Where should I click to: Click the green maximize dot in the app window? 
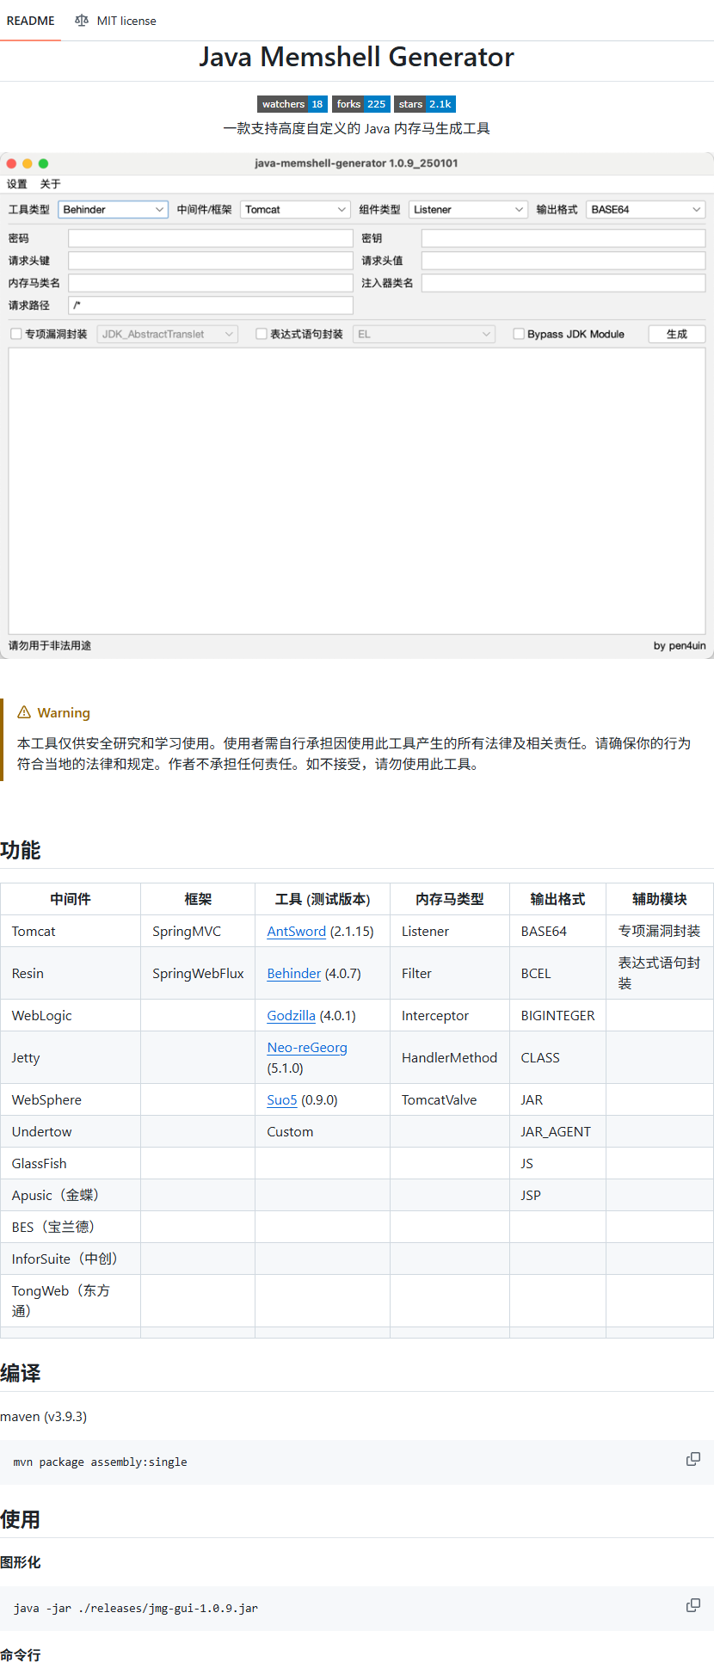click(x=43, y=163)
